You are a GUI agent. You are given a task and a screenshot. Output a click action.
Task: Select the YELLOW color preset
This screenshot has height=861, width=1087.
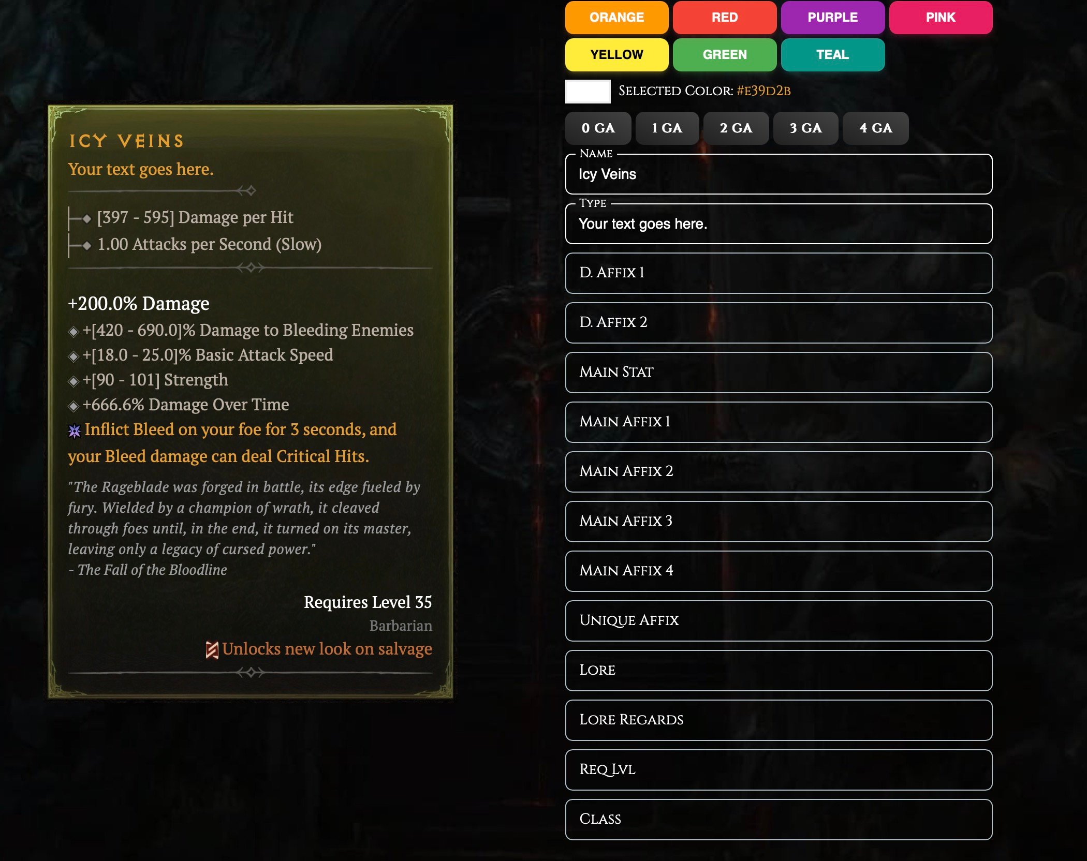pos(618,54)
